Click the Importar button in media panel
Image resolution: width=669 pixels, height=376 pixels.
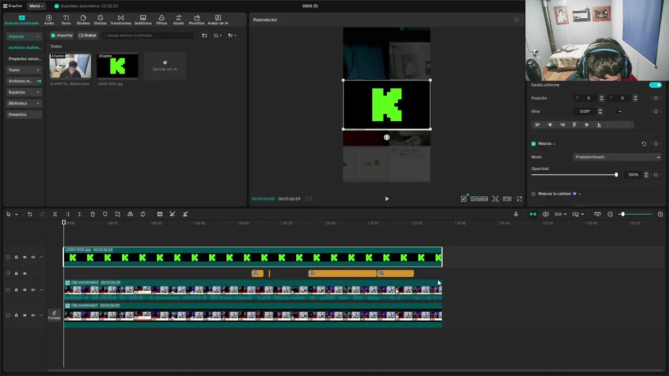pos(62,36)
